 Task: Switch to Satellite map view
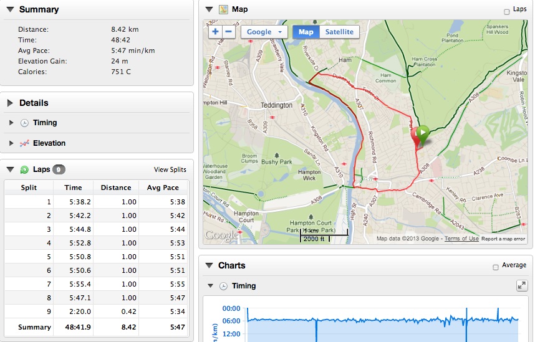coord(339,32)
